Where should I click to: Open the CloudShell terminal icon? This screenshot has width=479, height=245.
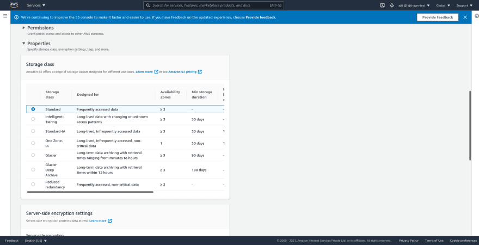click(382, 5)
